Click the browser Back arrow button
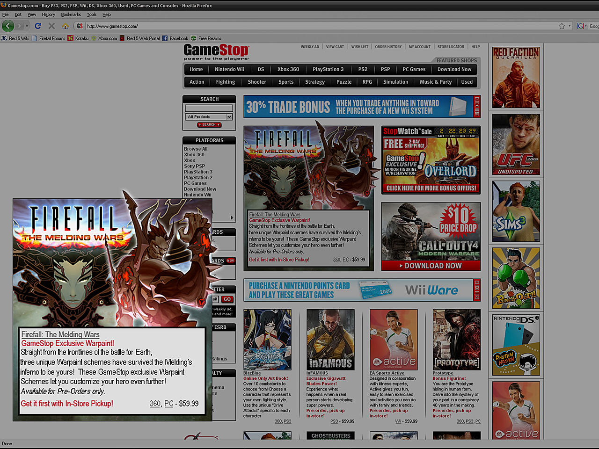 point(8,26)
